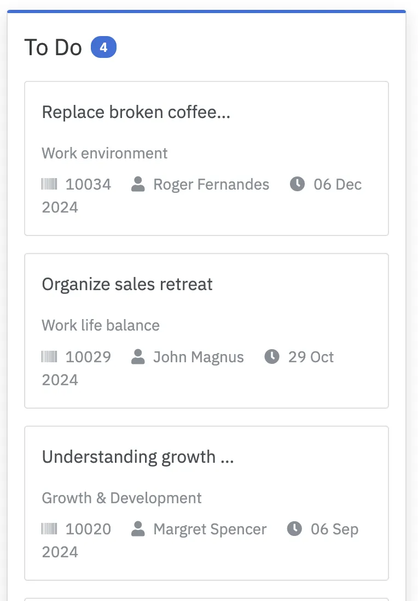Click the assignee avatar icon beside Roger Fernandes
Screen dimensions: 418x601
point(138,184)
